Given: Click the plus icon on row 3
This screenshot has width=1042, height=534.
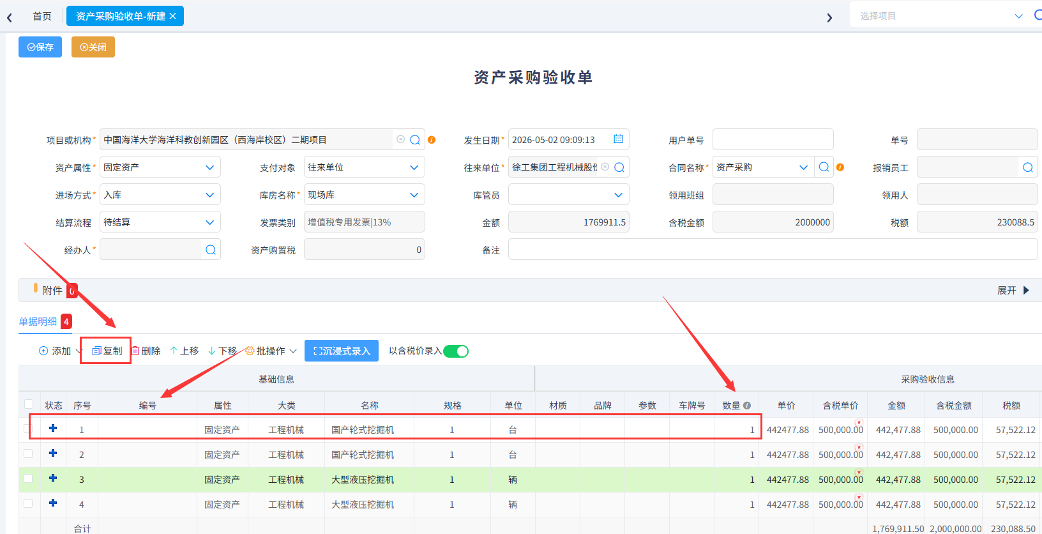Looking at the screenshot, I should click(53, 478).
